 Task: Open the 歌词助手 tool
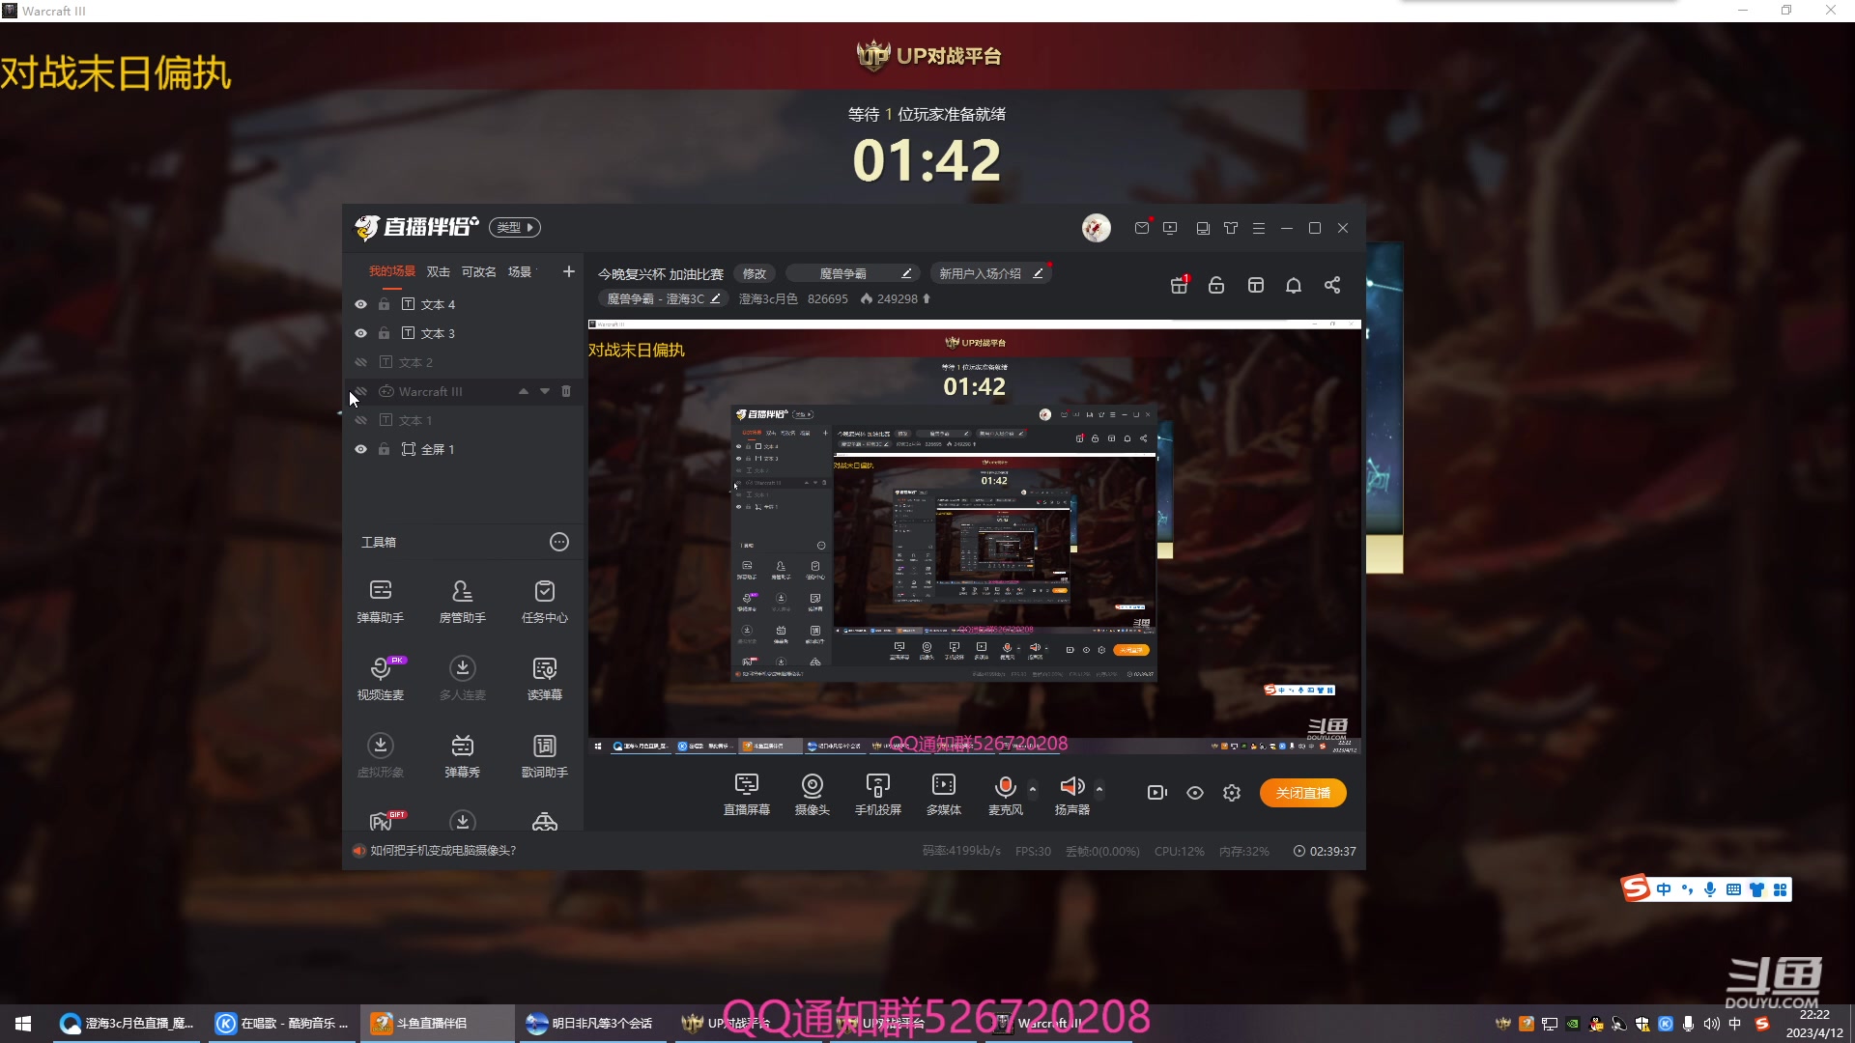point(544,755)
